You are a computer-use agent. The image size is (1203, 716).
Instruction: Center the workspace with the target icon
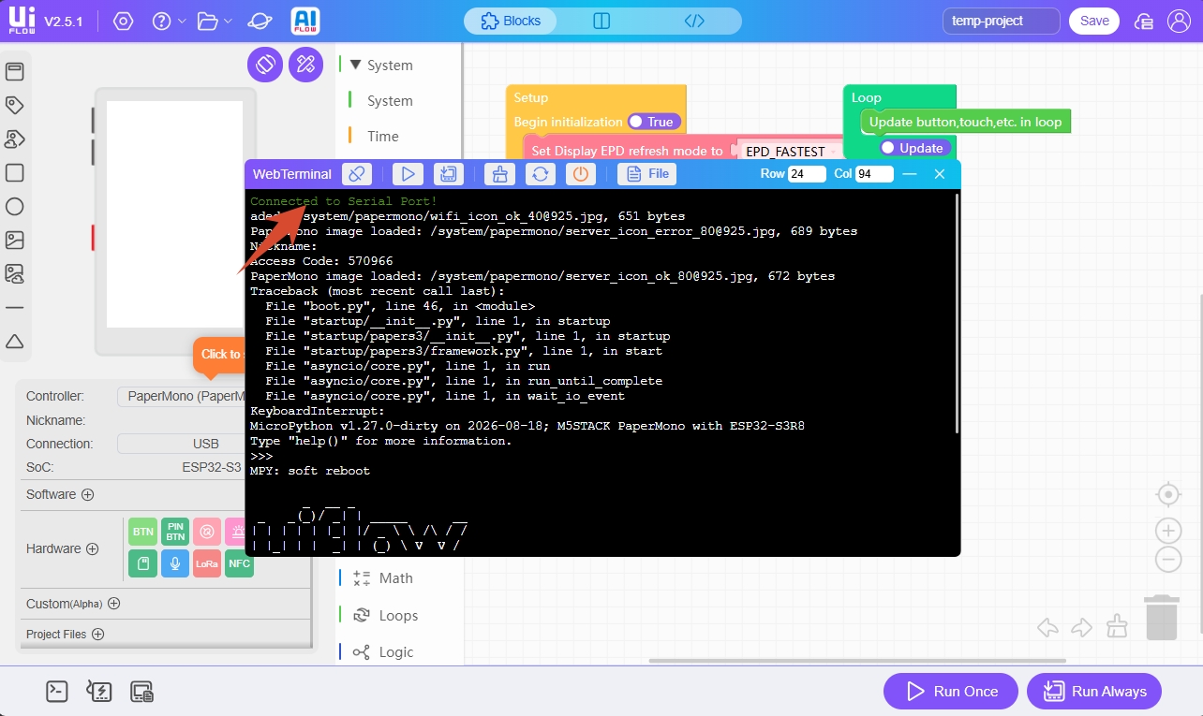(x=1168, y=494)
